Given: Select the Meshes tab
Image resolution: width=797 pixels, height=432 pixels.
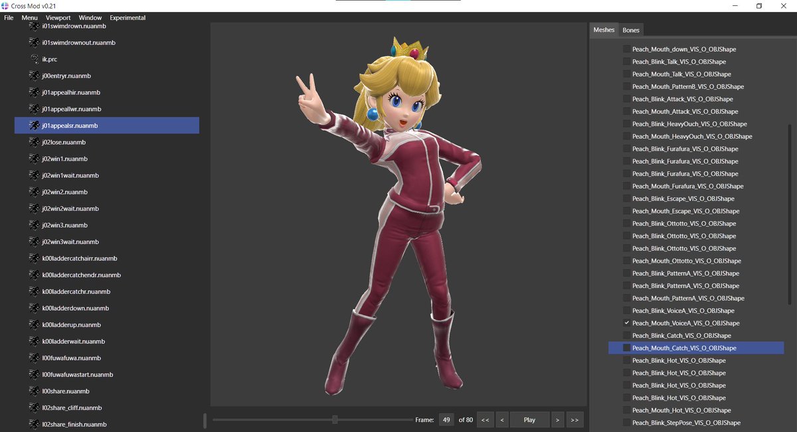Looking at the screenshot, I should coord(604,30).
